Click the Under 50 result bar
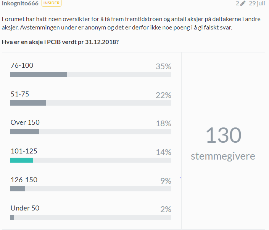Screen dimensions: 269x230 [x=12, y=217]
